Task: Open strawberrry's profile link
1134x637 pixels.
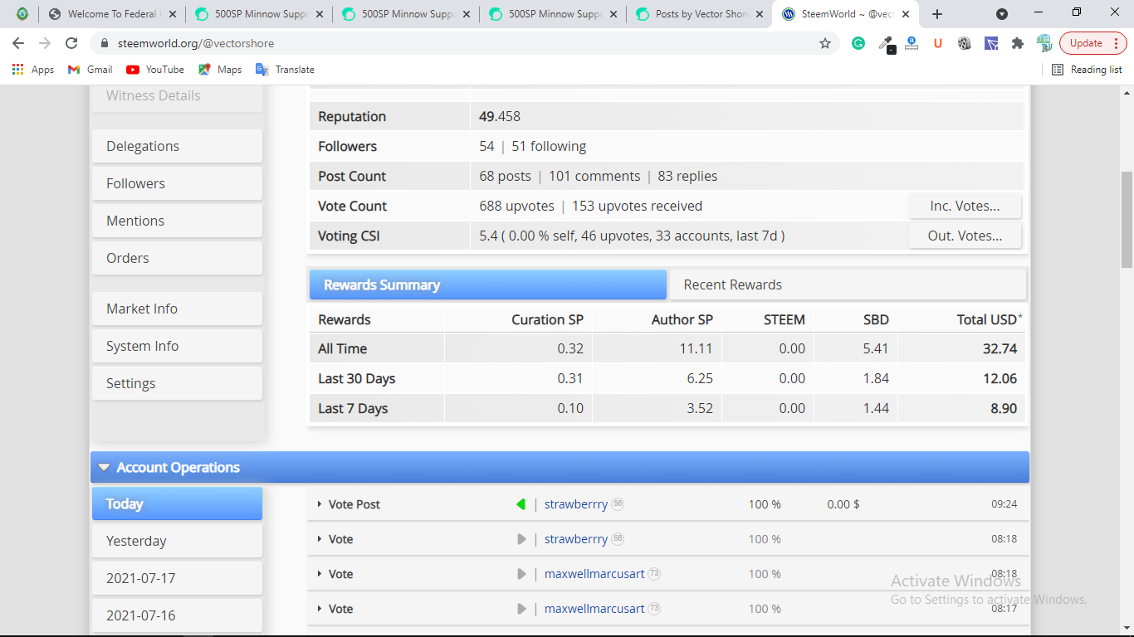Action: pyautogui.click(x=575, y=503)
